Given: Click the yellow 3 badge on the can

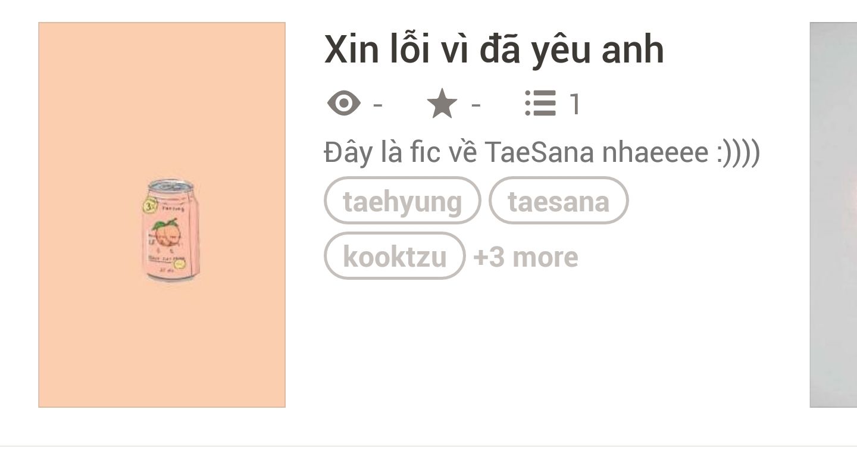Looking at the screenshot, I should click(149, 206).
